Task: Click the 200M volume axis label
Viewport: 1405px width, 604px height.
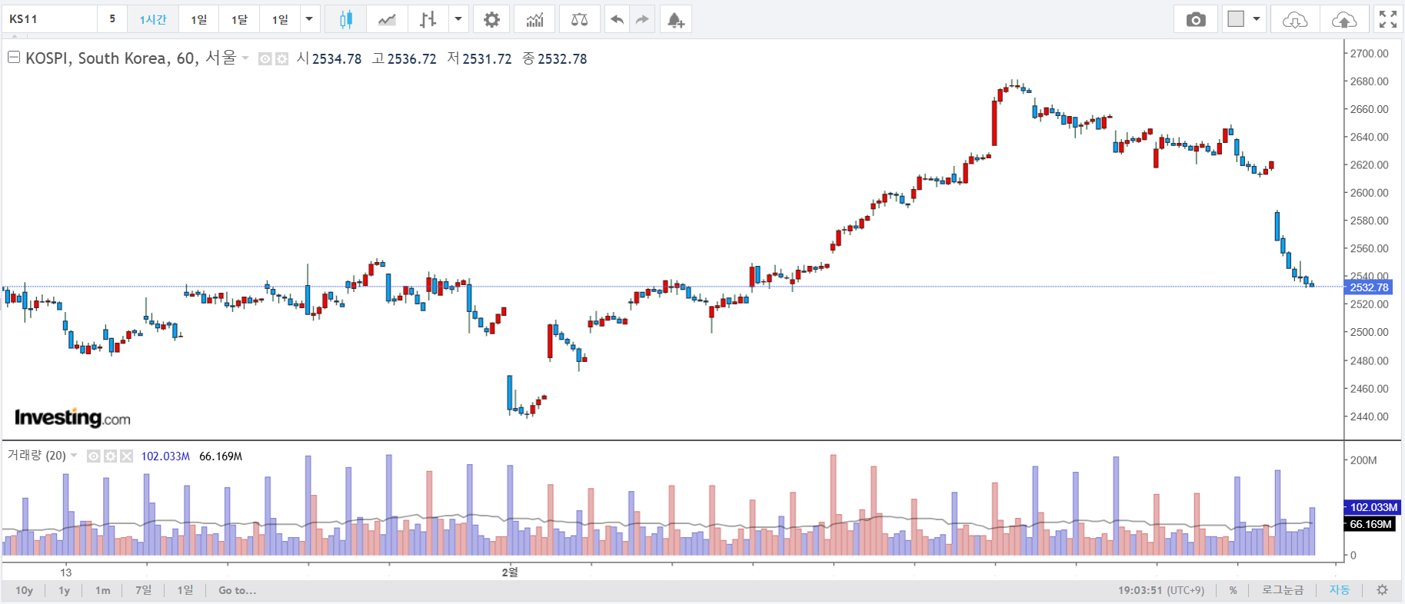Action: 1363,460
